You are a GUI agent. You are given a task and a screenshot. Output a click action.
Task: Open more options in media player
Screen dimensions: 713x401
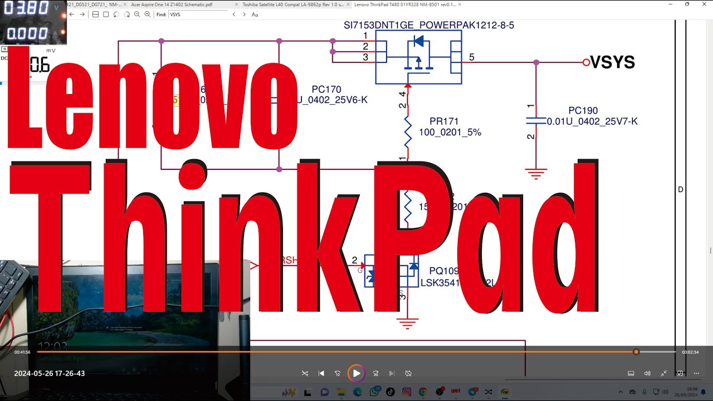[x=696, y=373]
